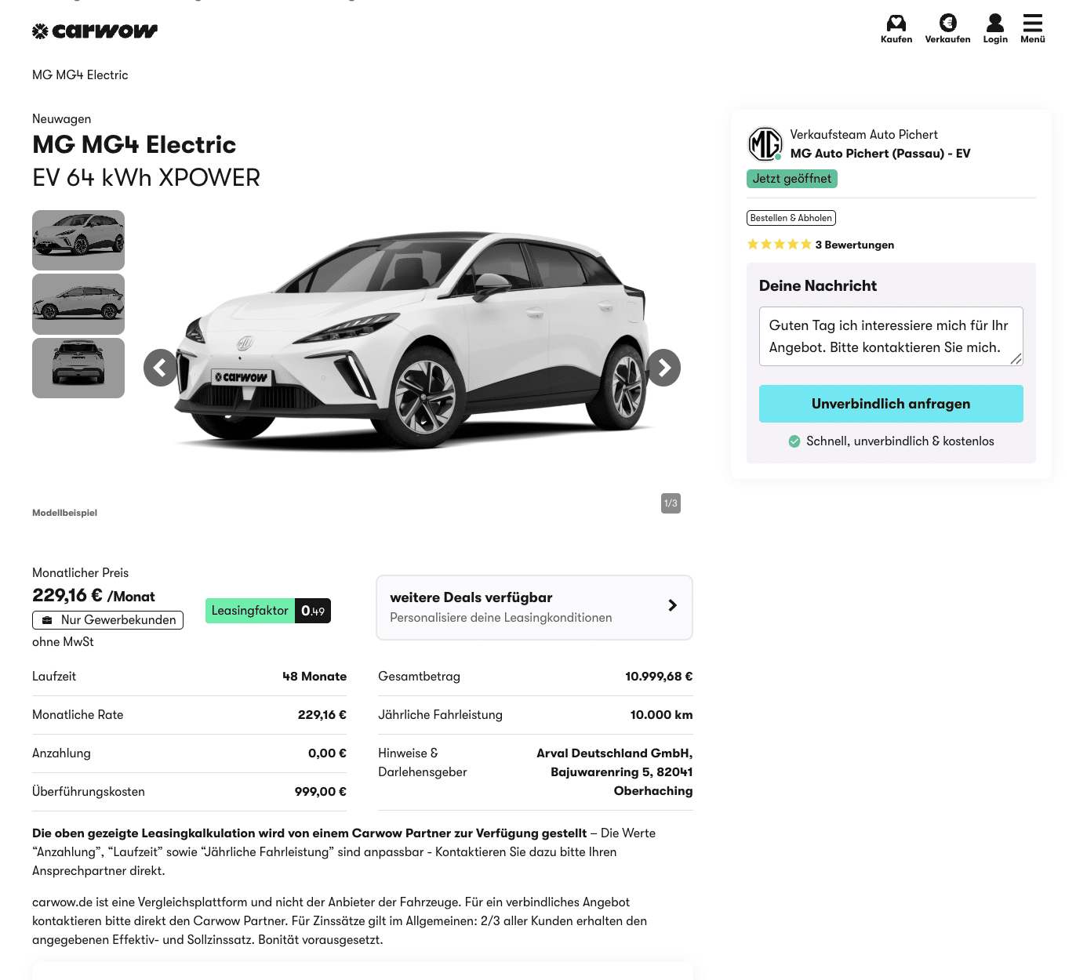
Task: Click MG MG4 Electric breadcrumb
Action: pyautogui.click(x=80, y=75)
